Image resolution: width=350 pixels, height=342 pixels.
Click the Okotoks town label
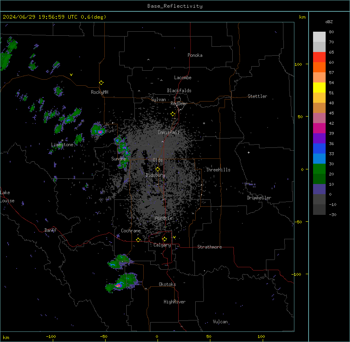(x=167, y=284)
